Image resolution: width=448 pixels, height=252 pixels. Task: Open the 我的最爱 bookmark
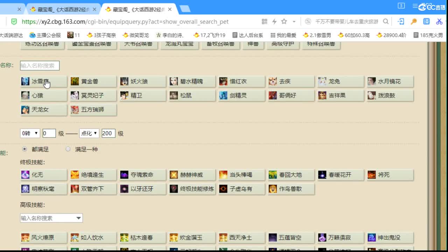click(x=283, y=35)
